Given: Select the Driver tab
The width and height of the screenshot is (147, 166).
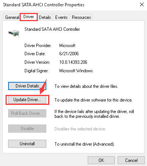Looking at the screenshot, I should 29,17.
